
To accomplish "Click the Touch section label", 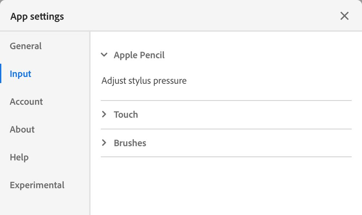I will pos(126,115).
